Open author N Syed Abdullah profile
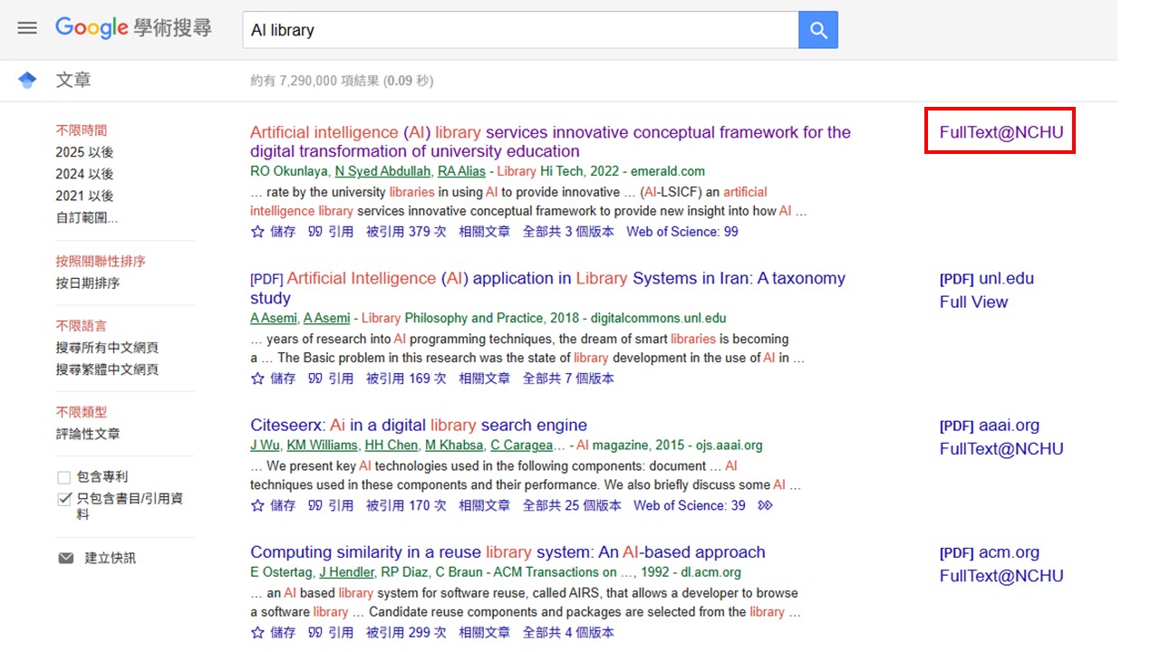The width and height of the screenshot is (1160, 652). coord(382,171)
